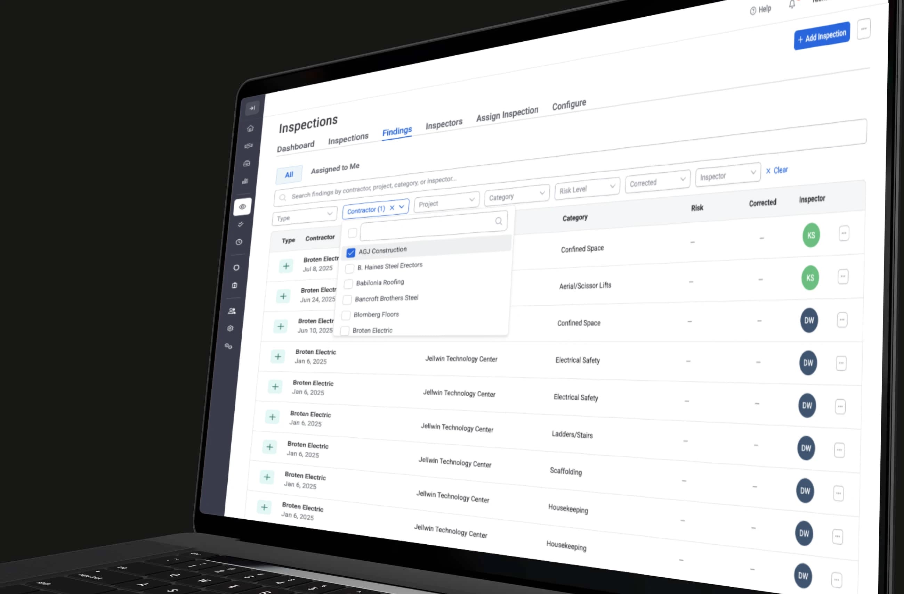This screenshot has width=904, height=594.
Task: Expand the Ladders/Stairs finding with its plus icon
Action: (272, 417)
